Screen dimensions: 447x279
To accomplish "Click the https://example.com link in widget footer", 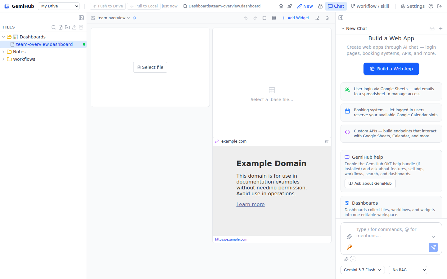I will point(231,240).
